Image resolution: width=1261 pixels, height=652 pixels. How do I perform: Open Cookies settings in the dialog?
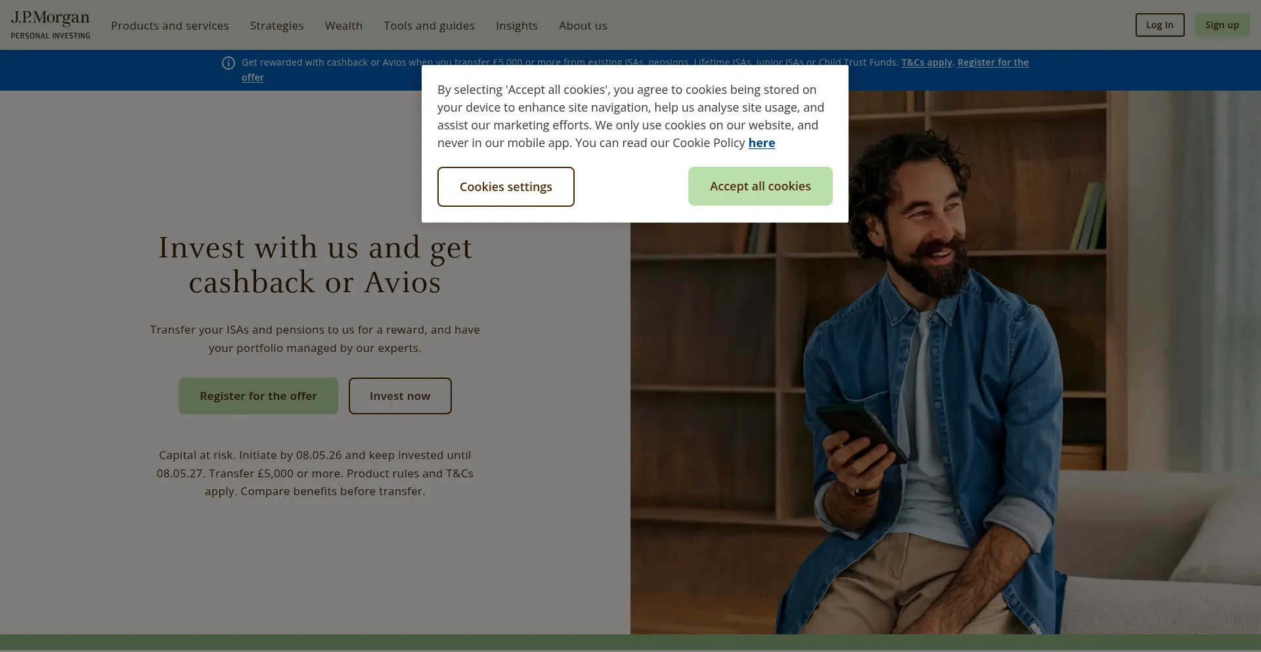506,186
